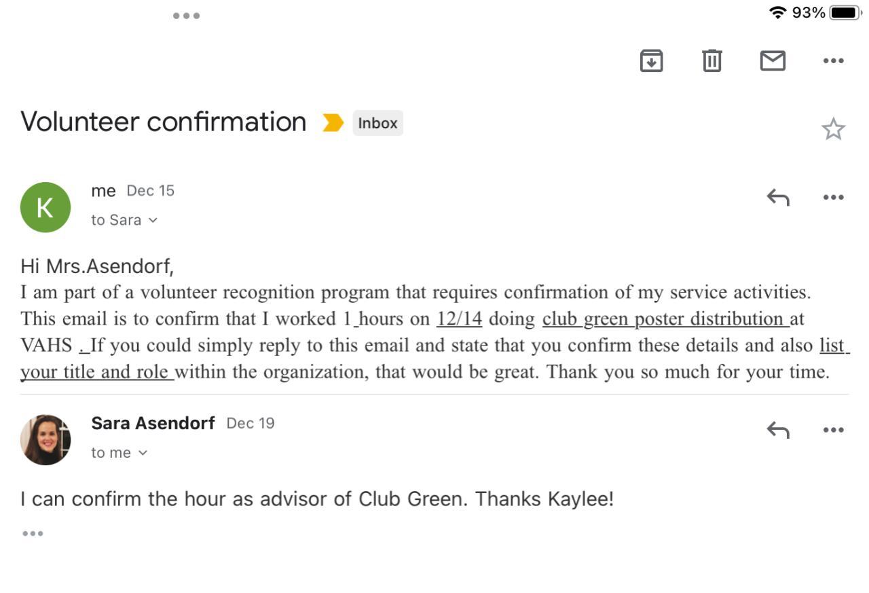This screenshot has height=593, width=869.
Task: Click the Inbox label tag
Action: 377,123
